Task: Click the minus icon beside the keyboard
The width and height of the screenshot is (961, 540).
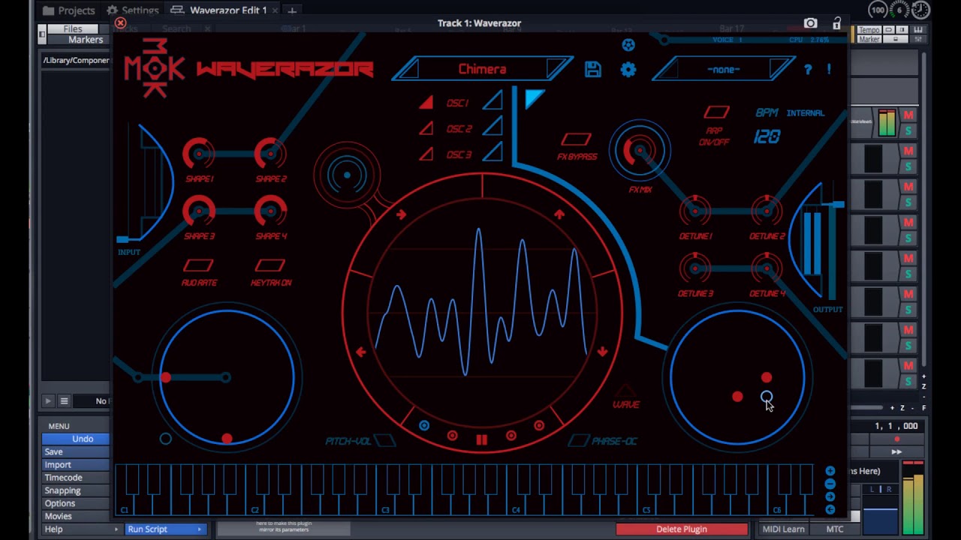Action: [830, 484]
